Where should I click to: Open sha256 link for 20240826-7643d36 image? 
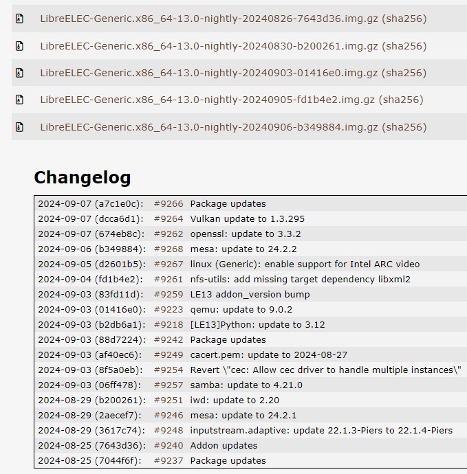404,19
